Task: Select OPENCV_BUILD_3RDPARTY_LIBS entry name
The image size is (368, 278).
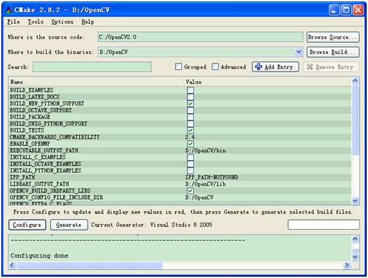Action: click(x=50, y=190)
